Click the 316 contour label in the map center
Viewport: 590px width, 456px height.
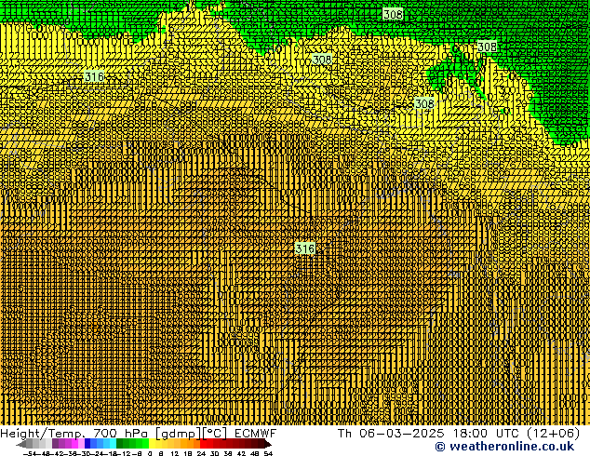305,248
